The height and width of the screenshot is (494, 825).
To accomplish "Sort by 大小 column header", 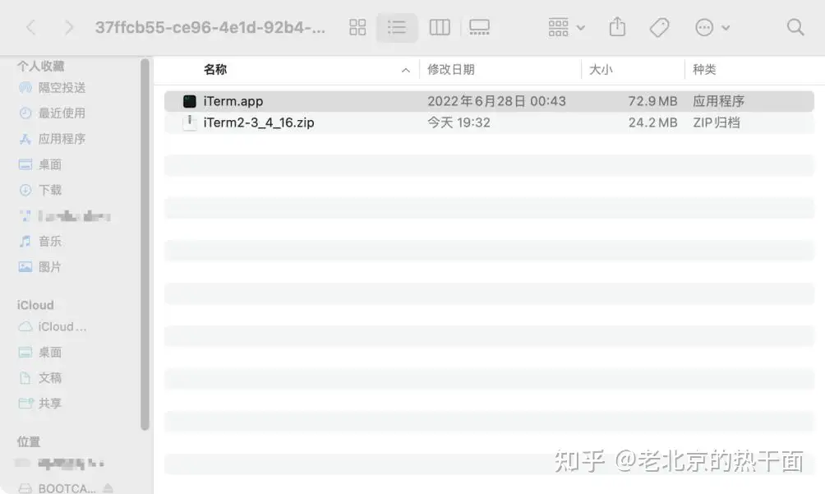I will click(x=601, y=69).
